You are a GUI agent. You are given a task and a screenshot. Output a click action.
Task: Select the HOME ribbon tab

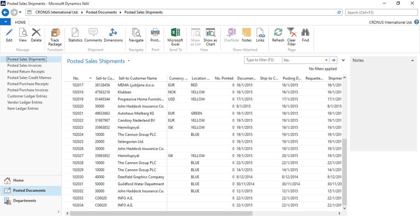coord(21,22)
